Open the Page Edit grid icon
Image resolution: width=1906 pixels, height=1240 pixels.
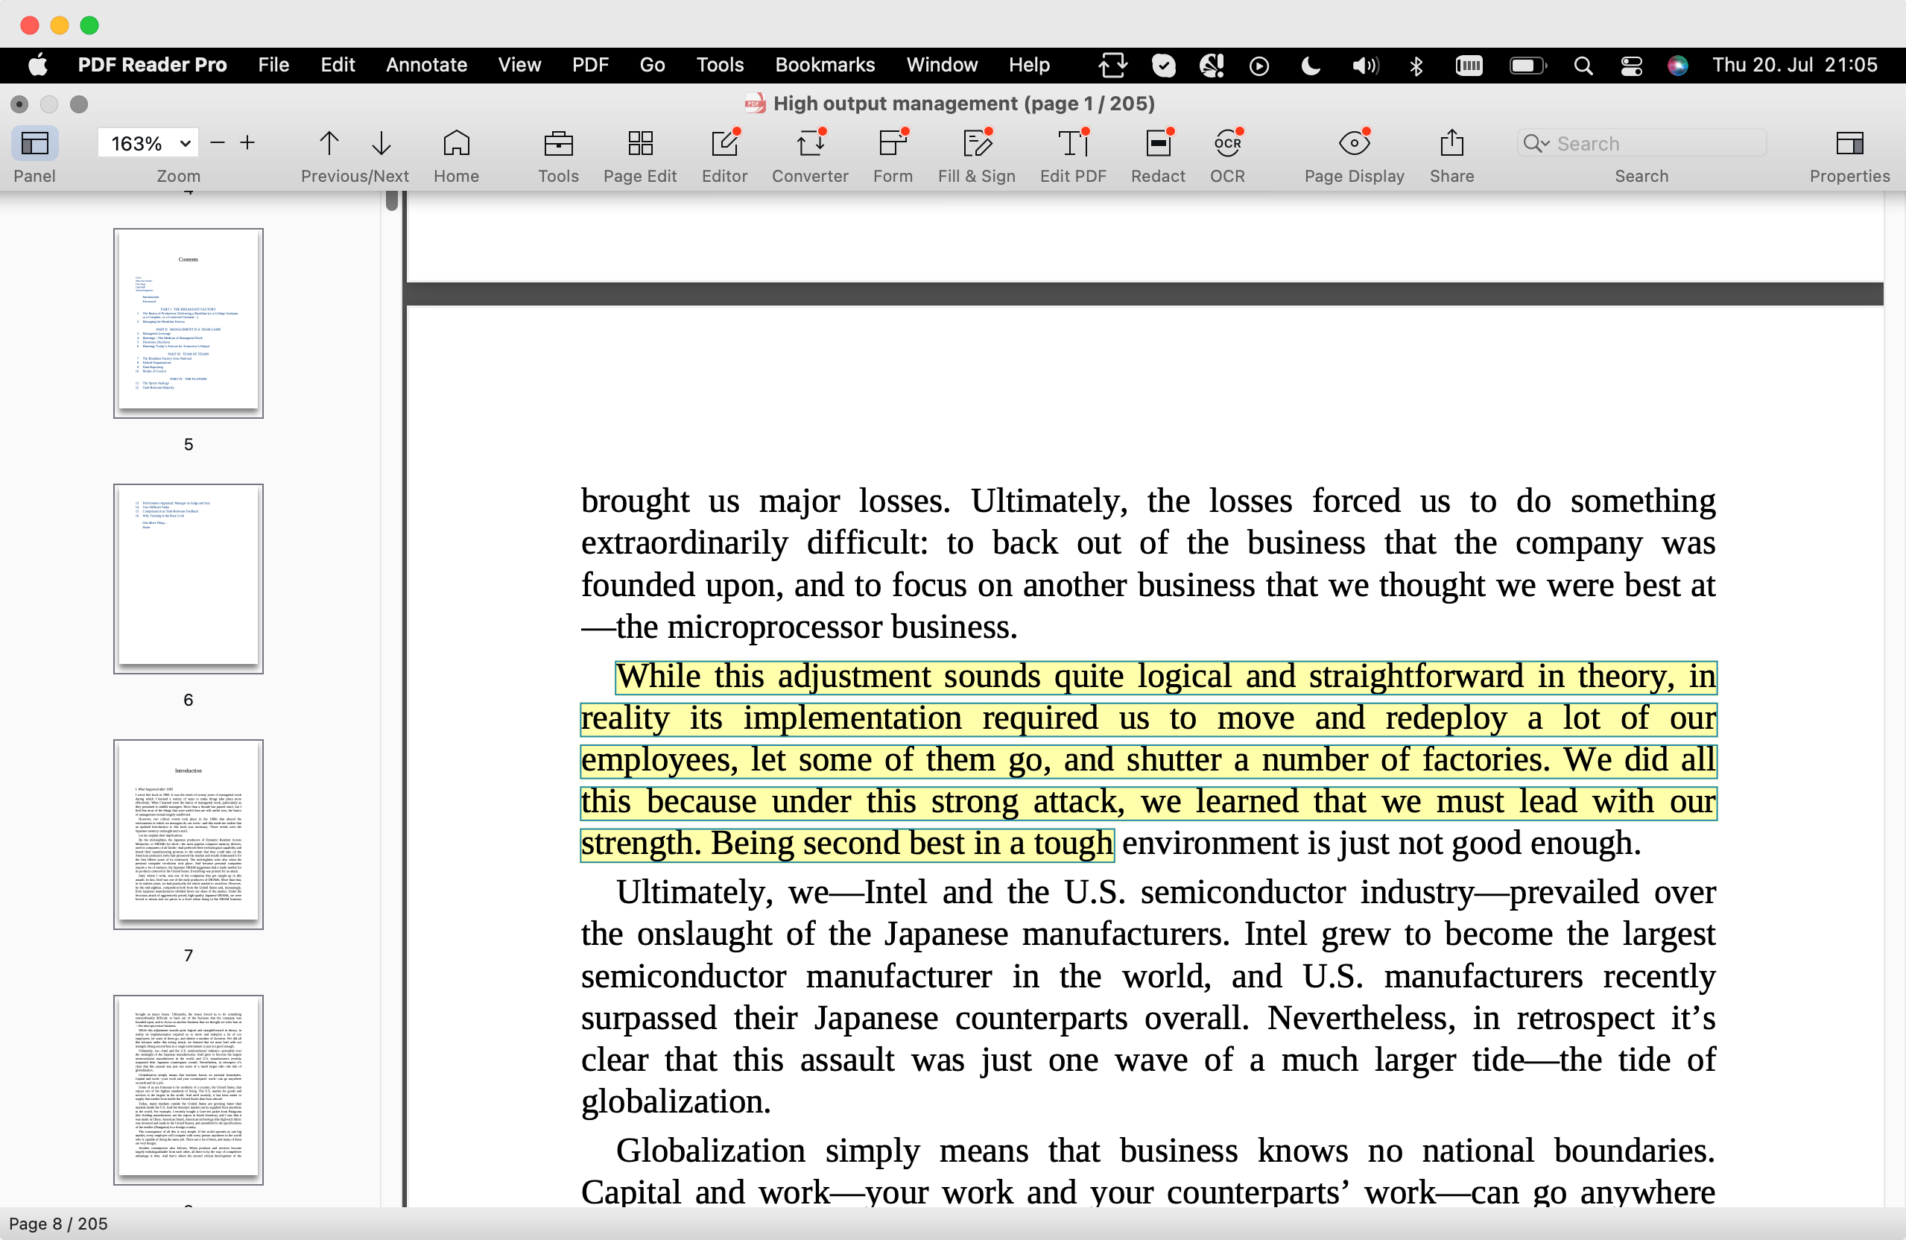(x=640, y=144)
